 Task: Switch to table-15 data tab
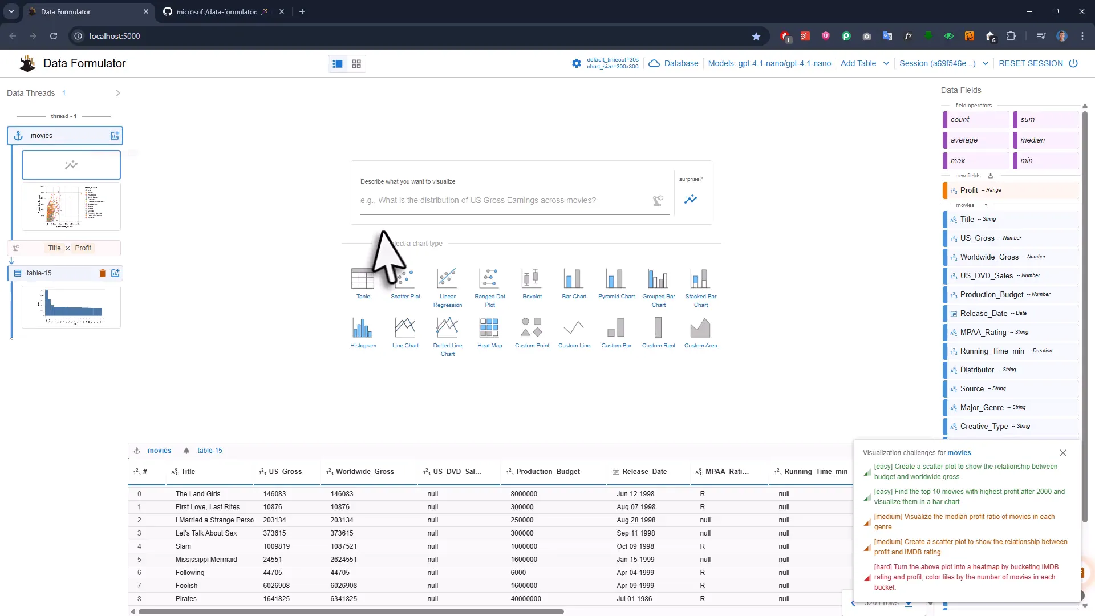(x=209, y=451)
